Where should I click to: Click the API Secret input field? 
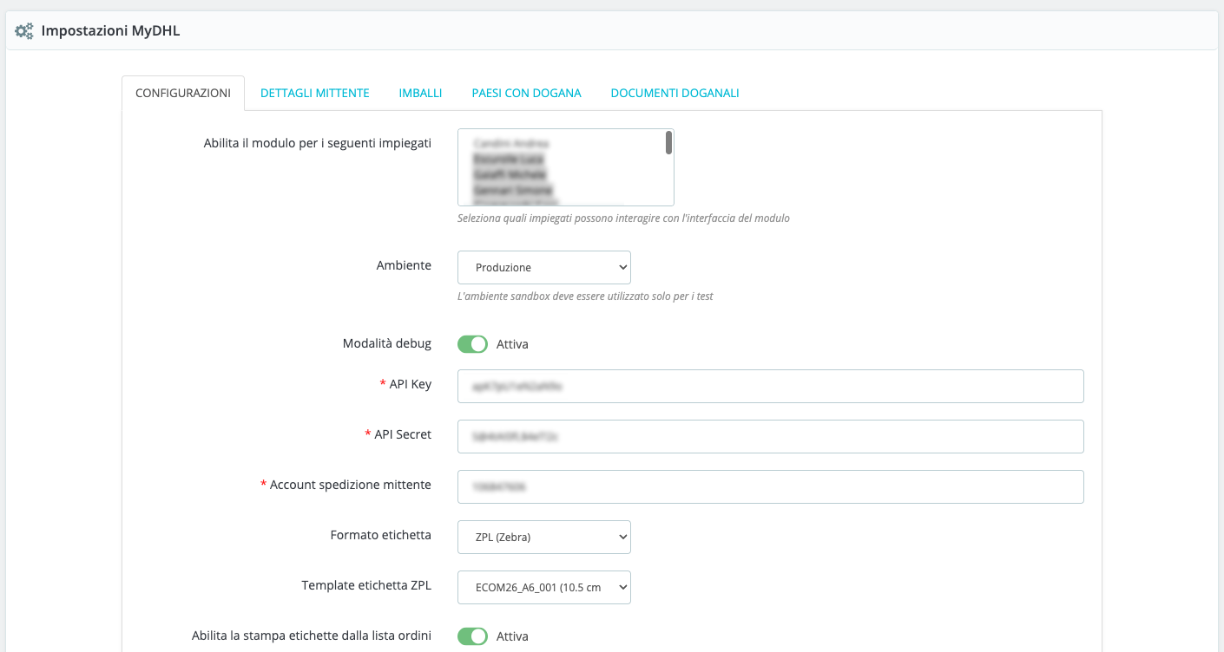pos(771,437)
